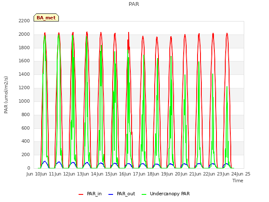Click the 2200 y-axis tick label
Screen dimensions: 269x202
coord(24,21)
